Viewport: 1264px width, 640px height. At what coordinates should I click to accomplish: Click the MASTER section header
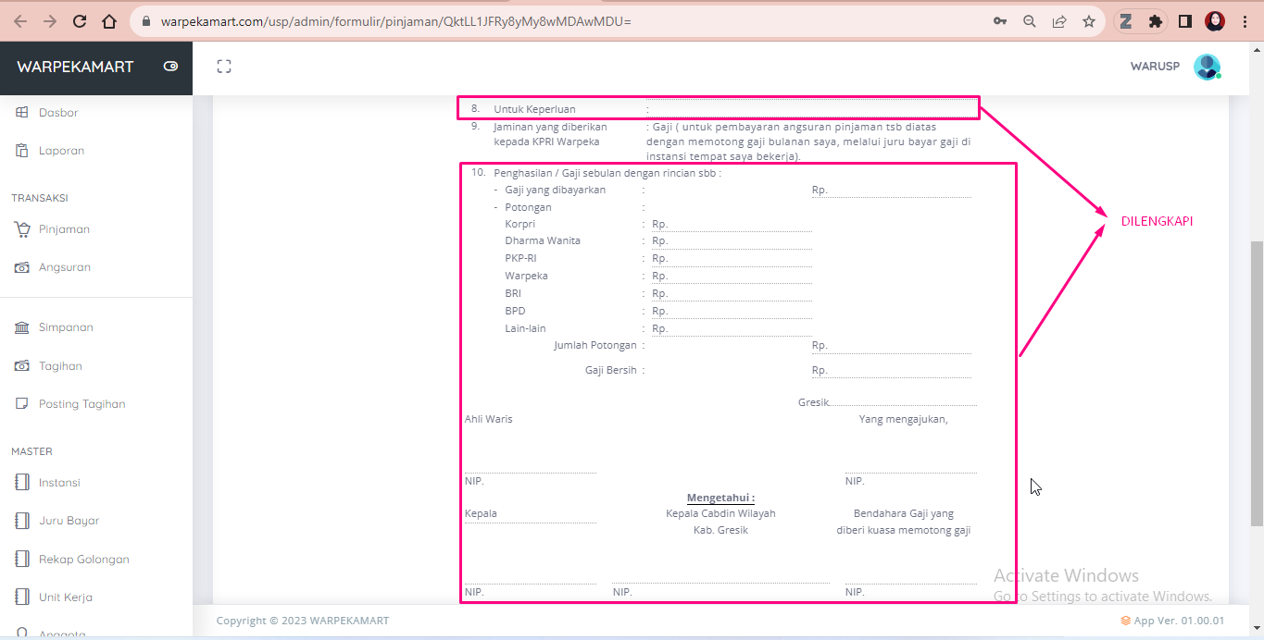point(31,451)
